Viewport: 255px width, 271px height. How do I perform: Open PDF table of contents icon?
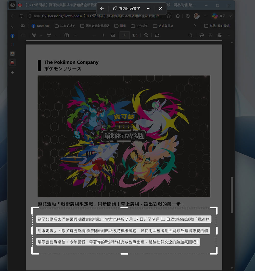[23, 35]
